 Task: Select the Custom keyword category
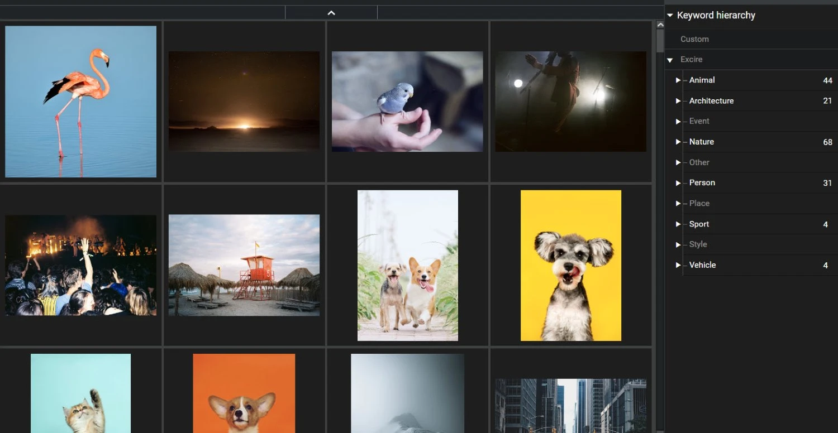pyautogui.click(x=694, y=39)
